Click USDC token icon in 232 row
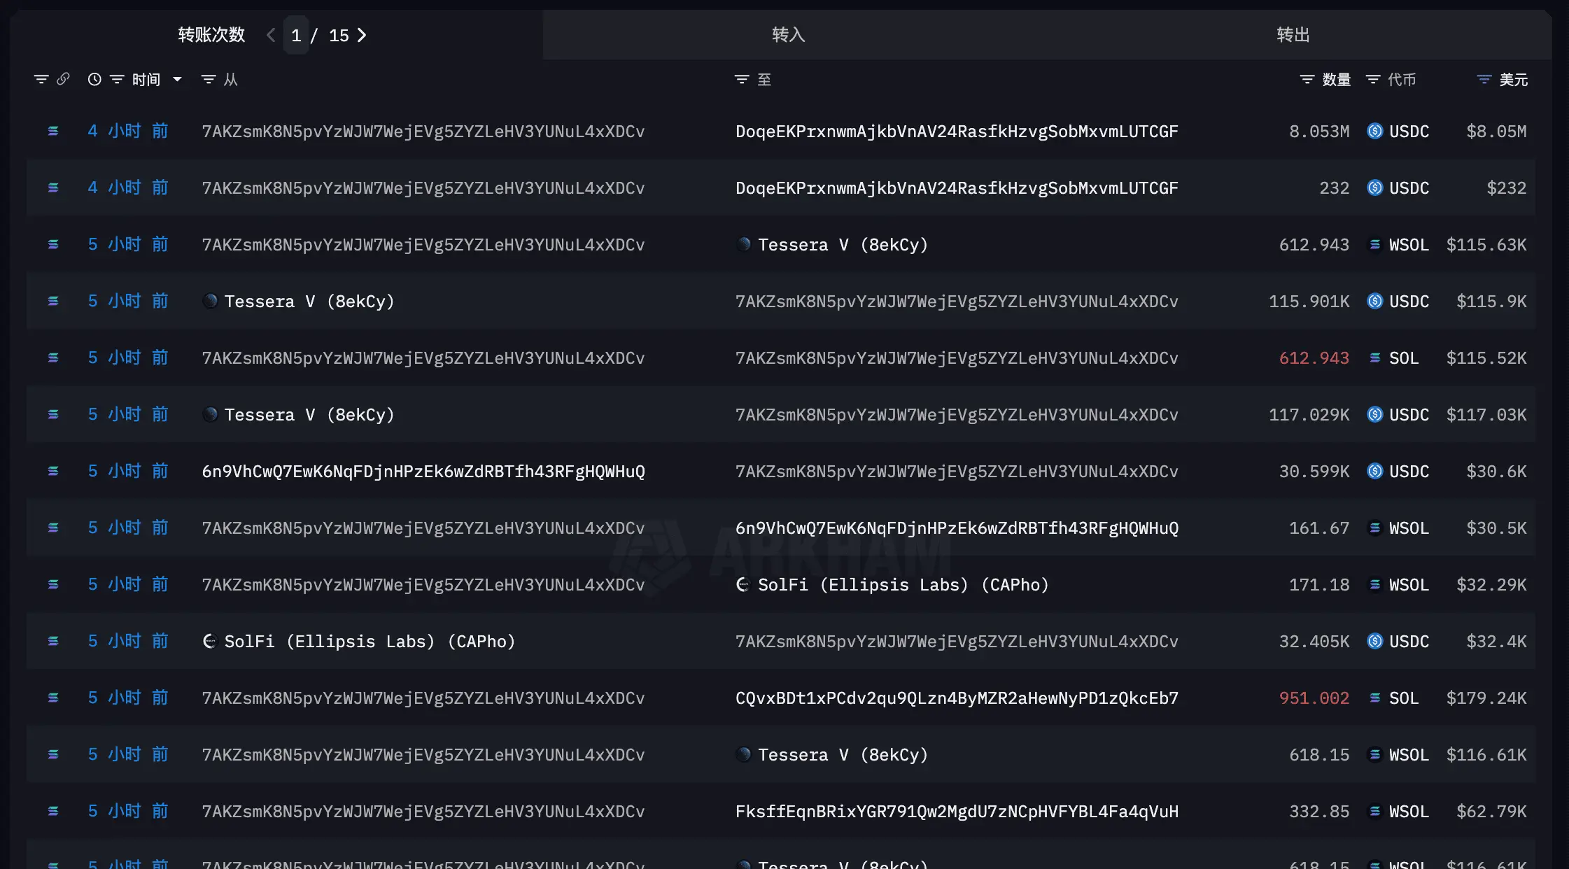1569x869 pixels. pyautogui.click(x=1374, y=188)
